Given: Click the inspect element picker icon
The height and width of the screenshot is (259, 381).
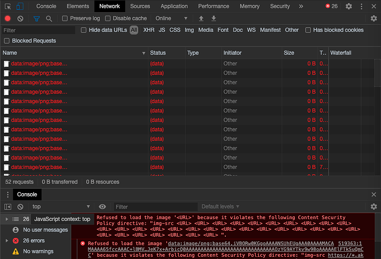Looking at the screenshot, I should pyautogui.click(x=8, y=6).
